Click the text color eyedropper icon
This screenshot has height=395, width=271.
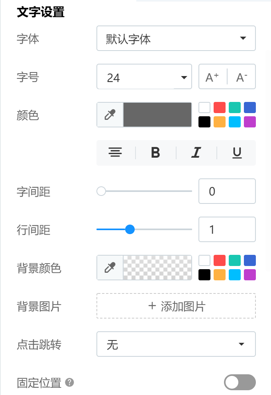(110, 115)
